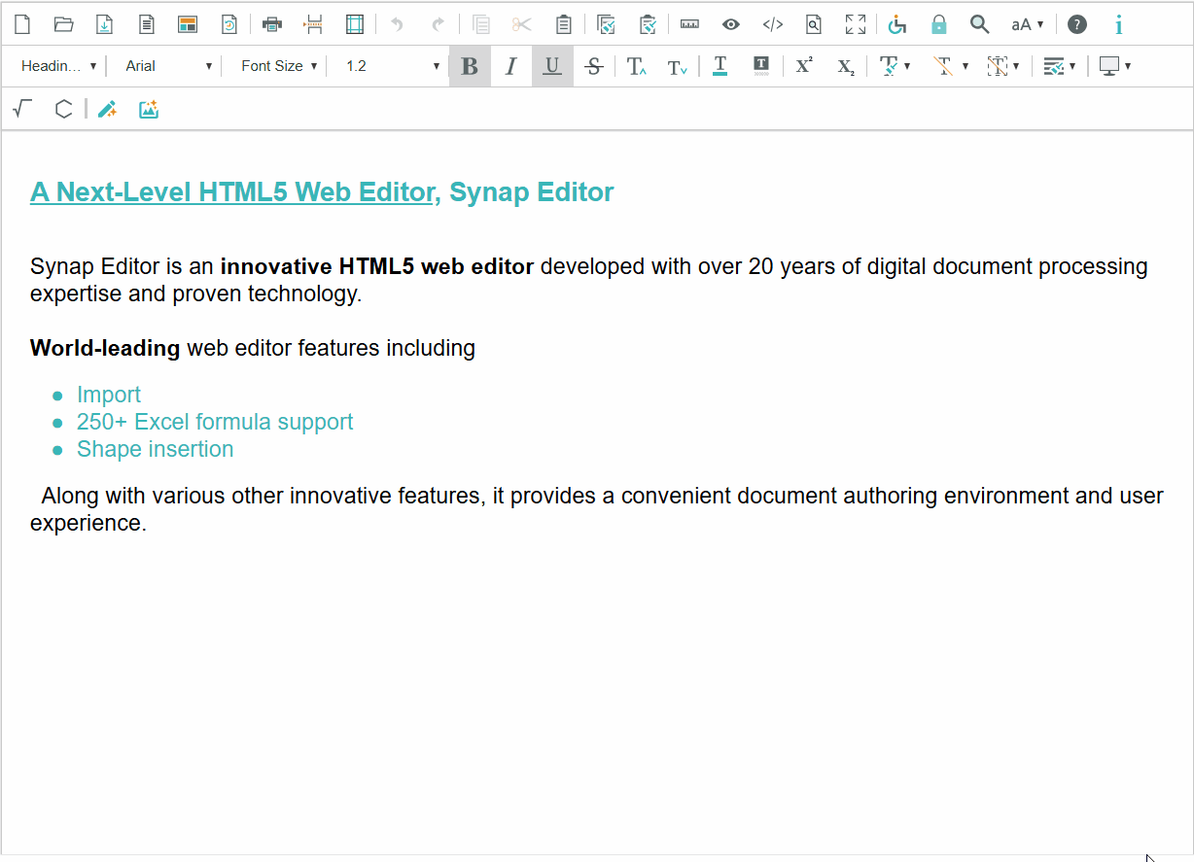Viewport: 1194px width, 862px height.
Task: Open the Heading paragraph style dropdown
Action: click(x=58, y=66)
